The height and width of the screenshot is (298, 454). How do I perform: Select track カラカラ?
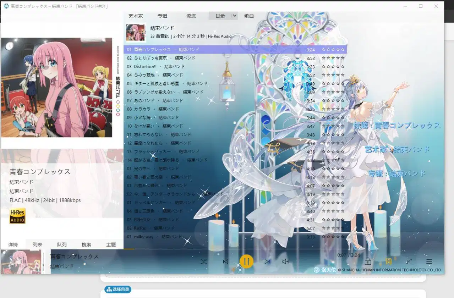point(235,109)
